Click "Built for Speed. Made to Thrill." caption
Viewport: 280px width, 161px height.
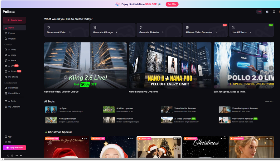tap(229, 92)
